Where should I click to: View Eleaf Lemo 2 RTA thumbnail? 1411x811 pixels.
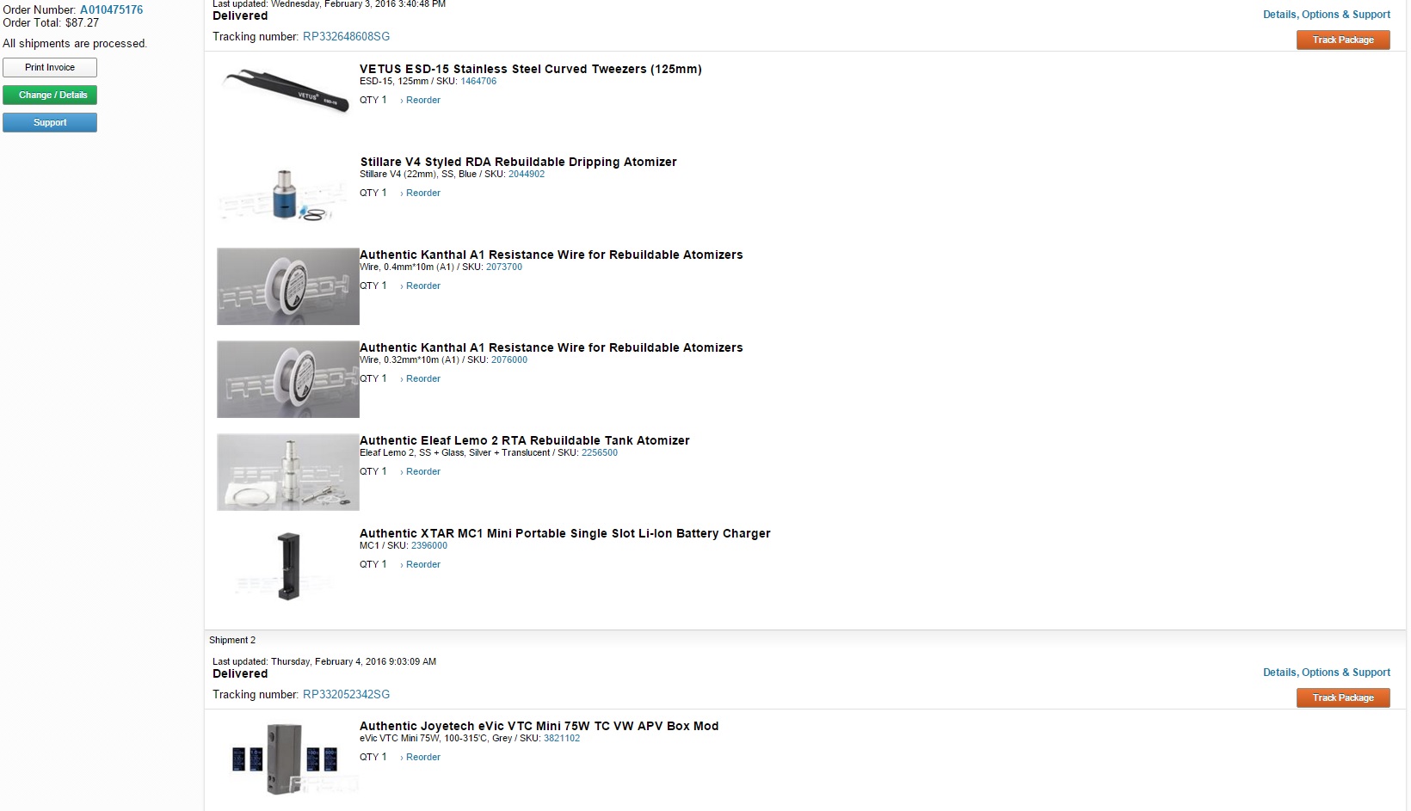pyautogui.click(x=287, y=472)
